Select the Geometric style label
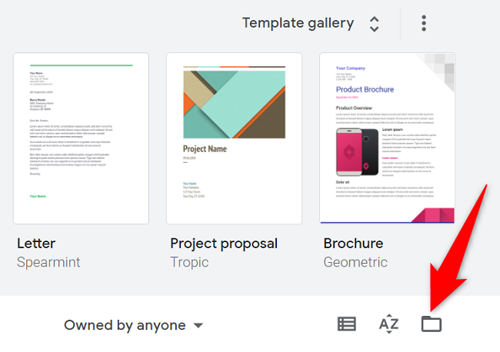This screenshot has width=500, height=352. pyautogui.click(x=355, y=263)
